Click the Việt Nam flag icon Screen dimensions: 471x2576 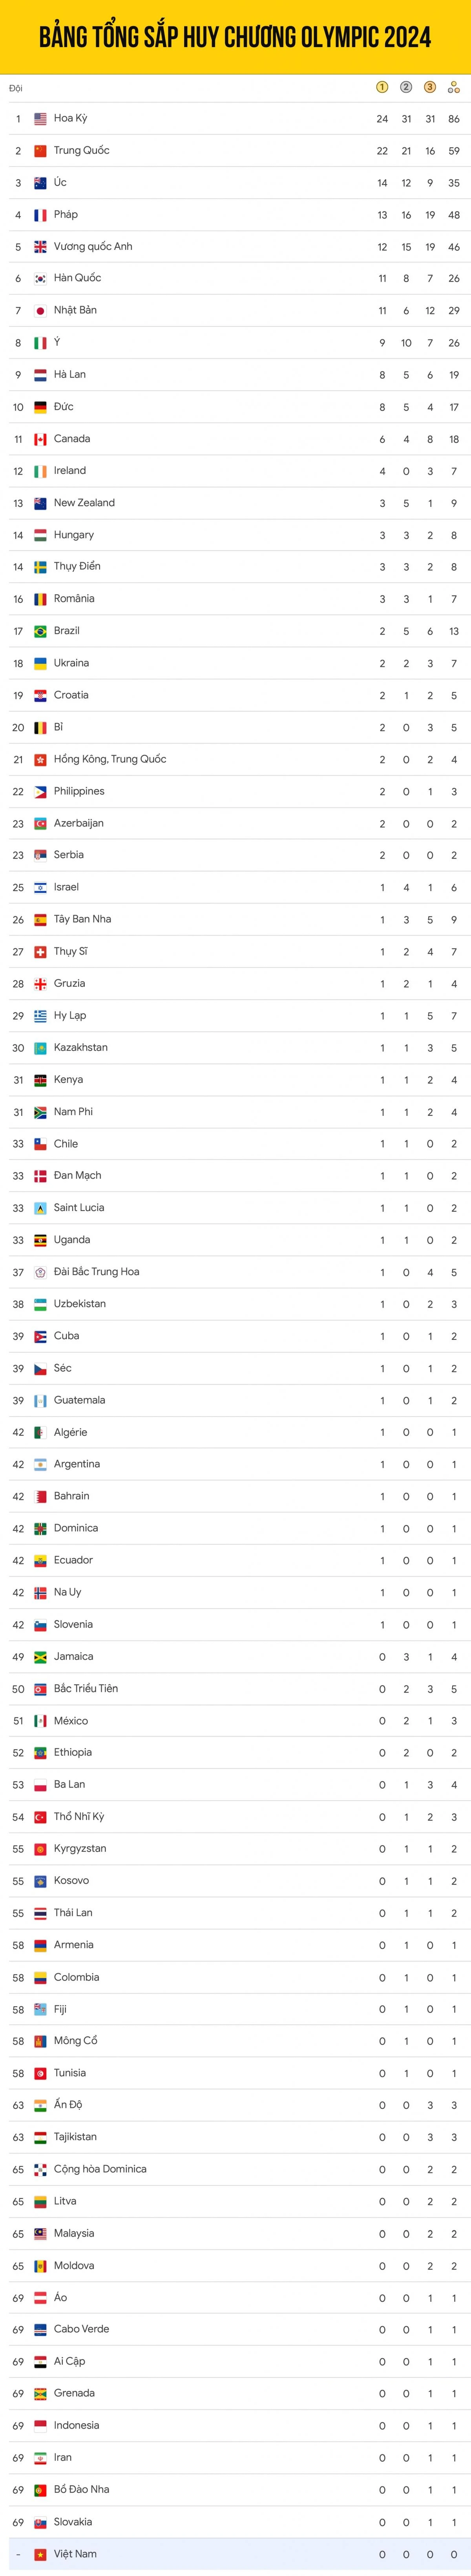click(41, 2554)
